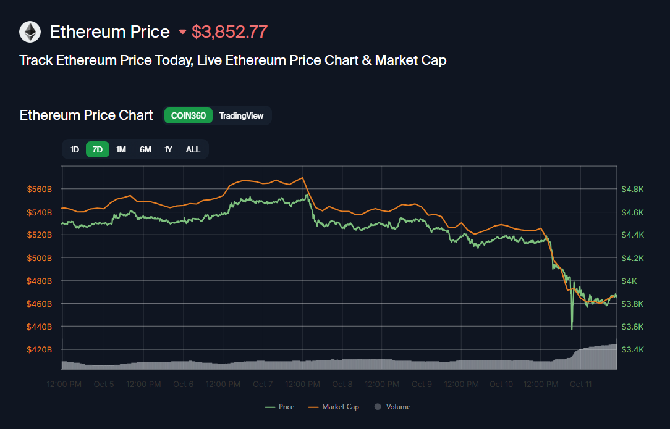Click the $4.8K price axis label
The height and width of the screenshot is (429, 670).
632,190
